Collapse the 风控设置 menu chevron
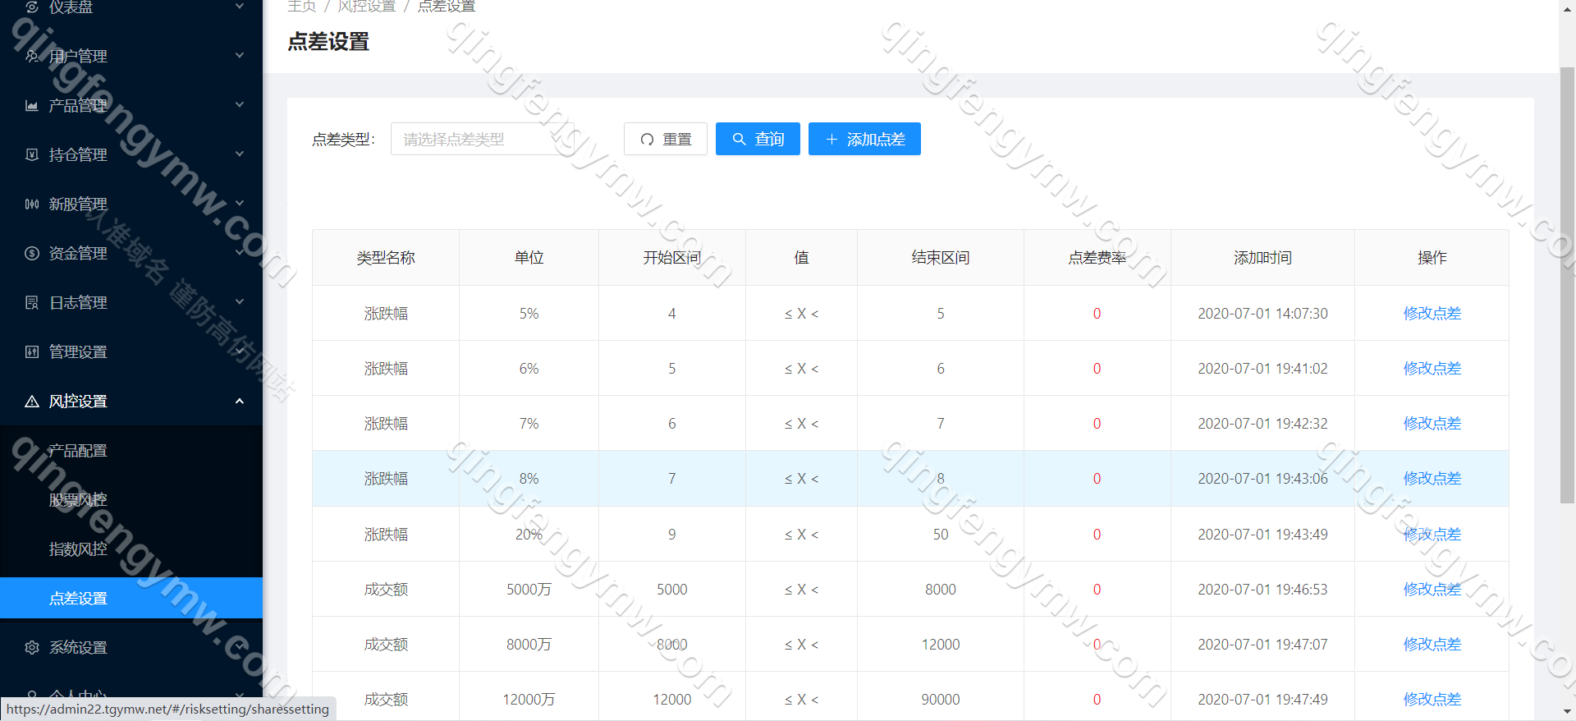Viewport: 1576px width, 721px height. tap(240, 401)
